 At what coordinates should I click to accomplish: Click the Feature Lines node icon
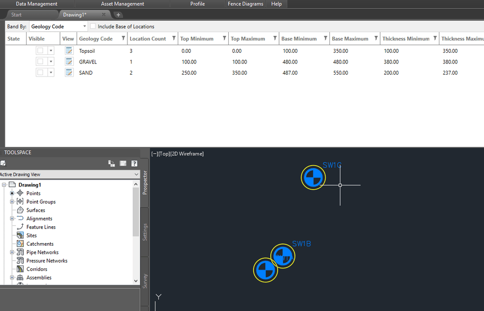(x=20, y=227)
